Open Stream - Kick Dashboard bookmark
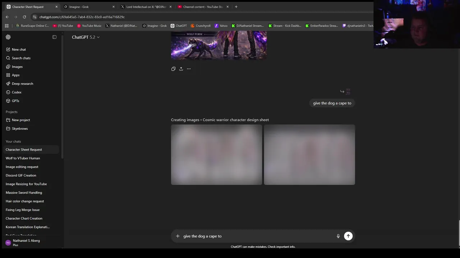 (285, 26)
